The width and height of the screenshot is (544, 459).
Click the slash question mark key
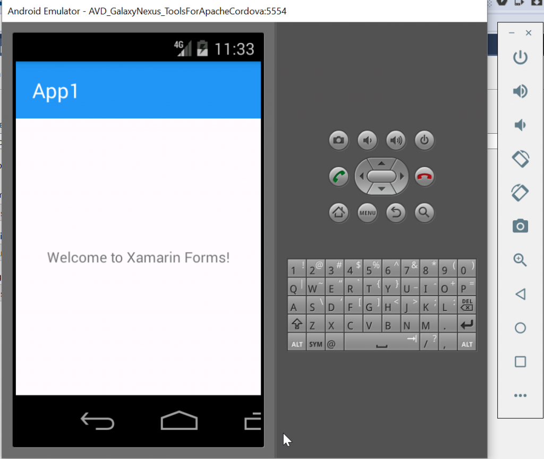pyautogui.click(x=429, y=343)
